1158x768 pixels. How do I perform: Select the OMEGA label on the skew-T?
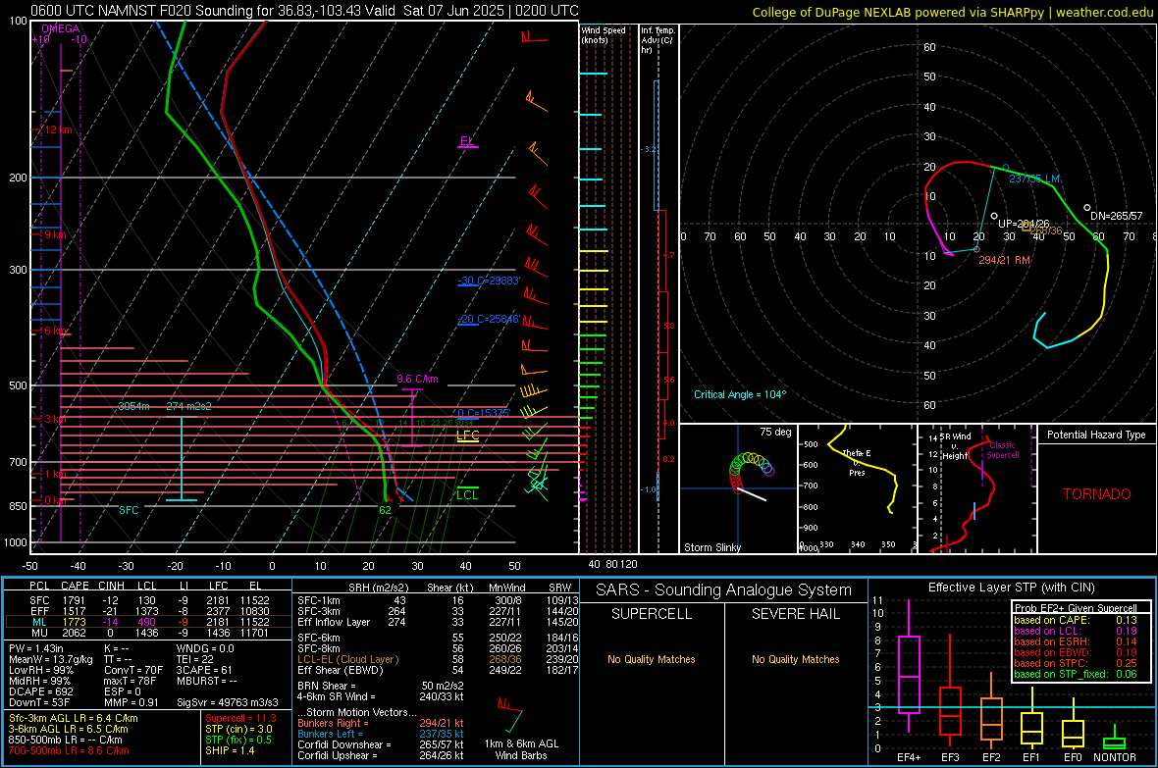(61, 28)
